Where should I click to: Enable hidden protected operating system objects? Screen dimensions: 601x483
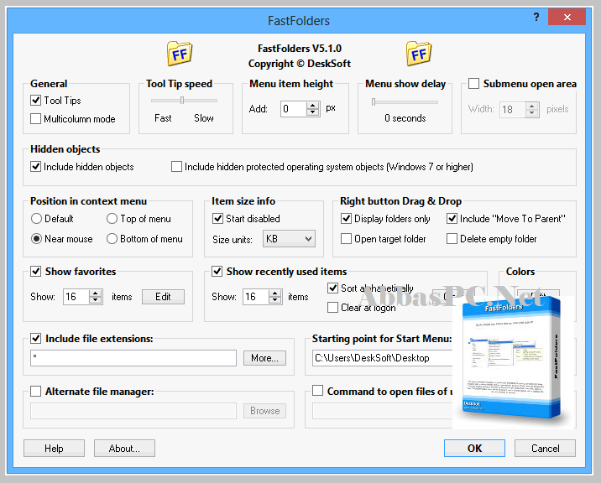(x=176, y=167)
